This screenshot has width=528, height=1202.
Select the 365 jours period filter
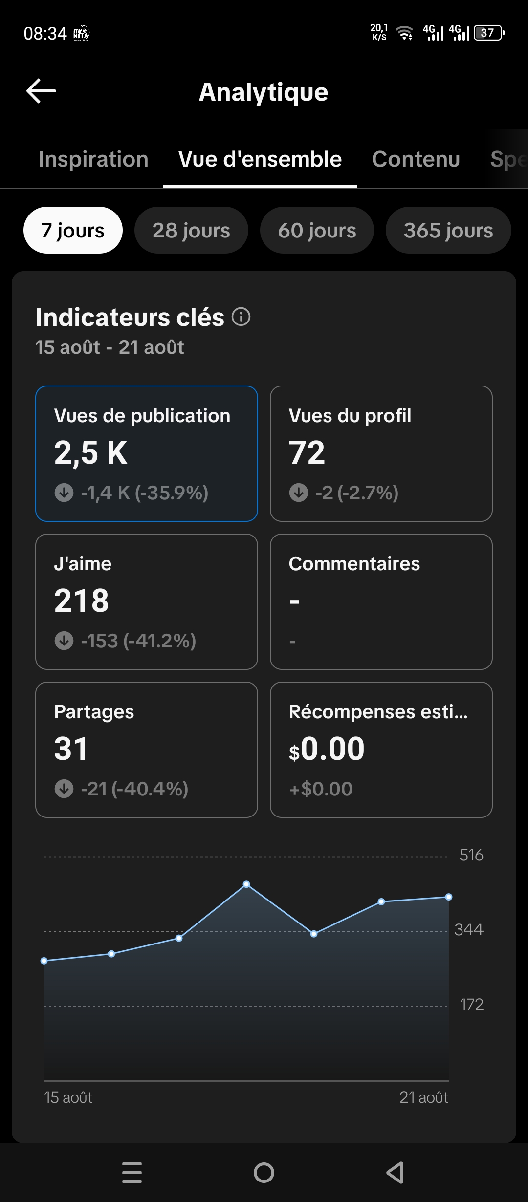pos(448,230)
